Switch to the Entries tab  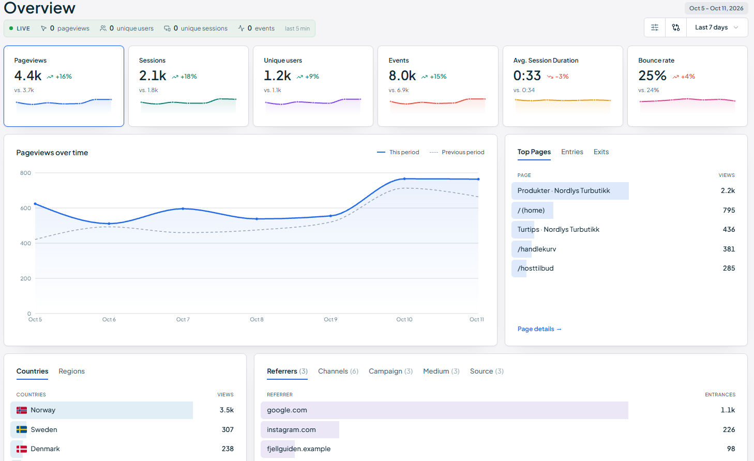(x=572, y=152)
